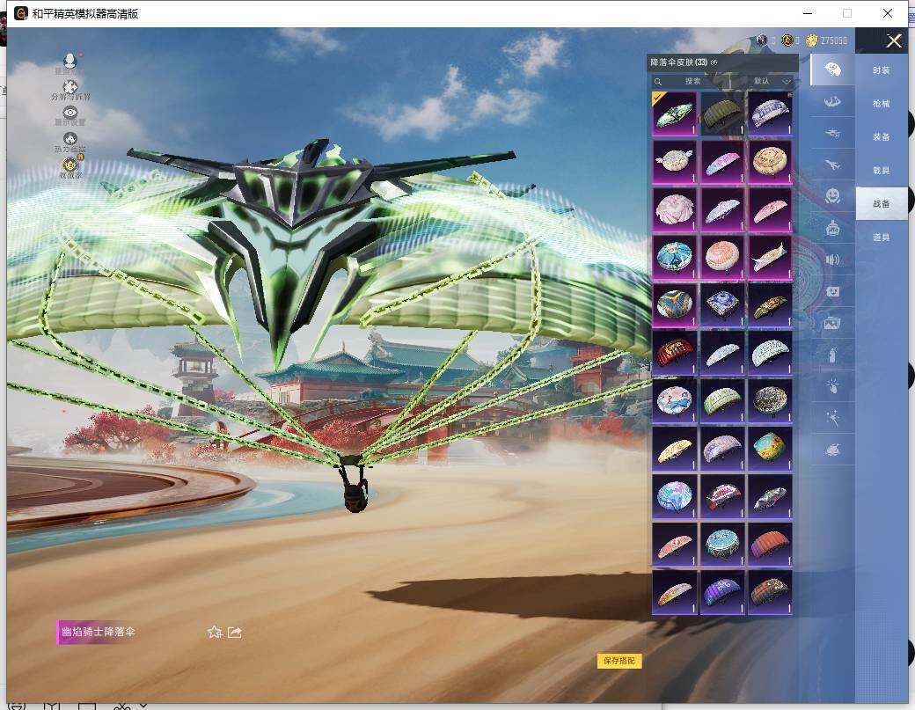Open the glider wings category icon

832,101
